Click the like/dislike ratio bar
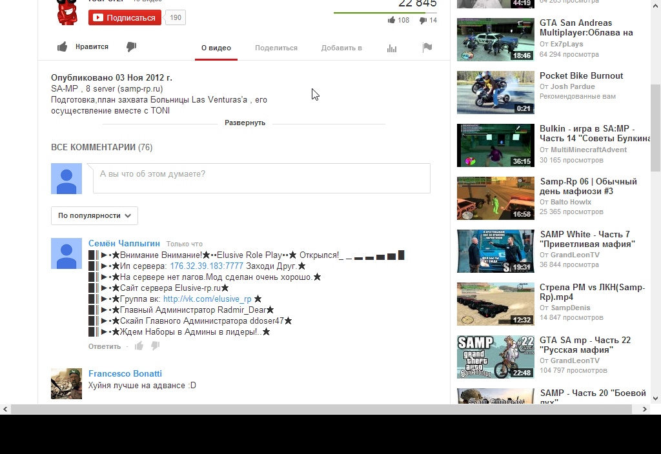 pos(385,13)
